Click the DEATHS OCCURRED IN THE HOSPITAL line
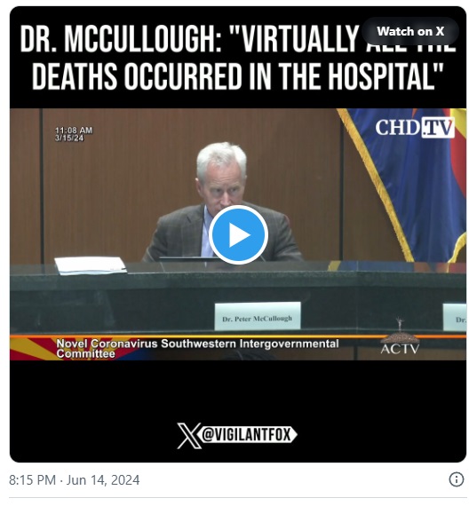This screenshot has width=469, height=506. coord(238,76)
